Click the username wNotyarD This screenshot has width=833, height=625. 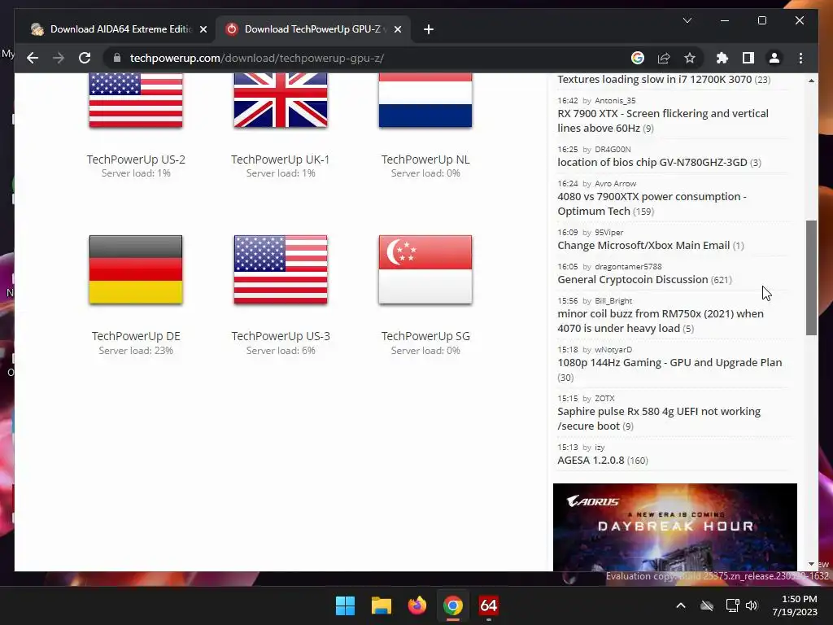[x=613, y=350]
